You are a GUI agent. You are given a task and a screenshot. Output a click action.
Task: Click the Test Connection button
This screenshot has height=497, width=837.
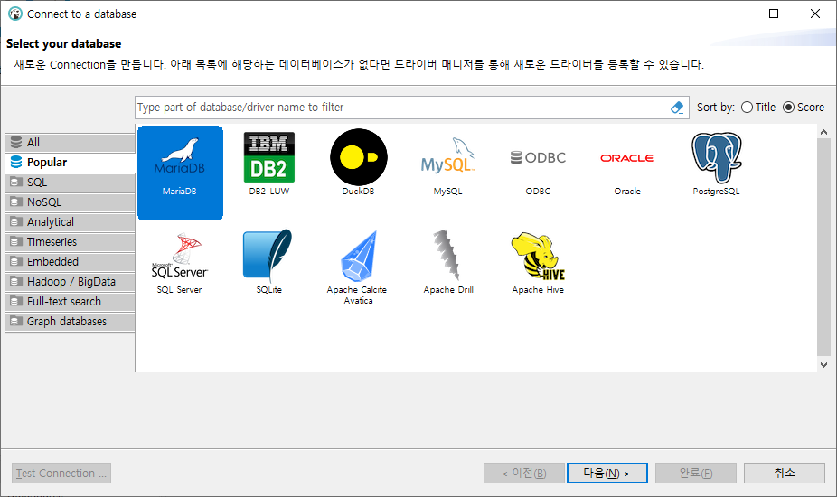(x=61, y=473)
